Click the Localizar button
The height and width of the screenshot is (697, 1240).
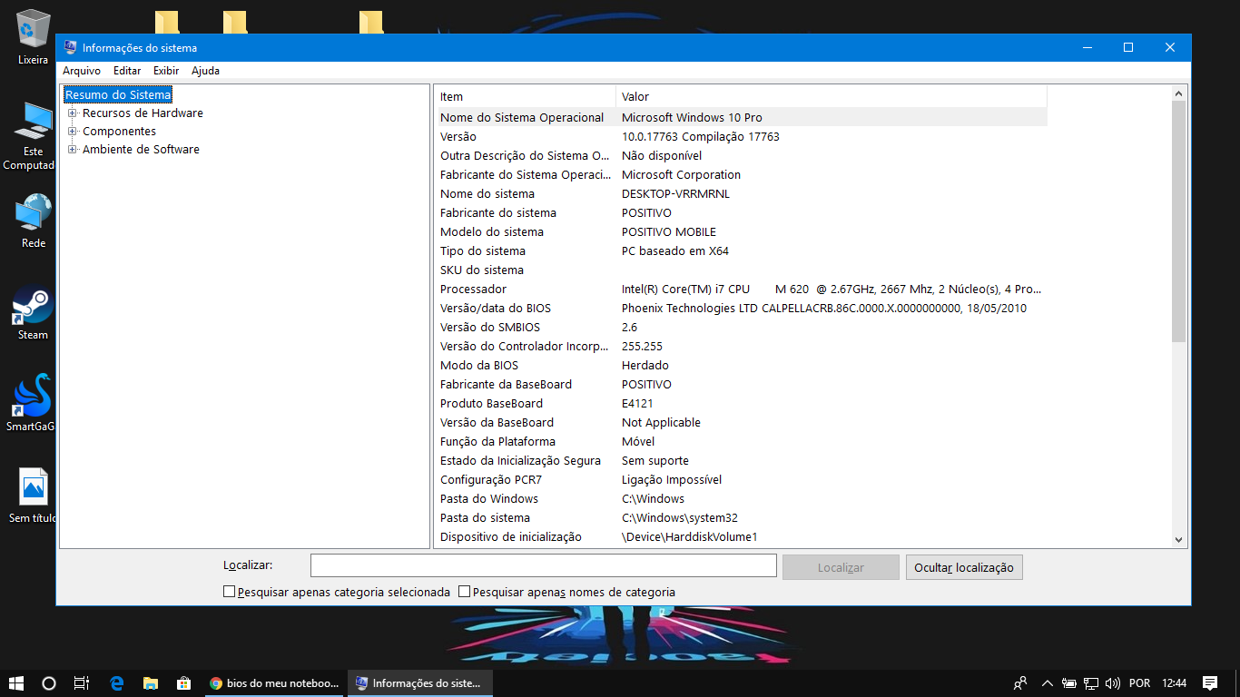pos(841,567)
